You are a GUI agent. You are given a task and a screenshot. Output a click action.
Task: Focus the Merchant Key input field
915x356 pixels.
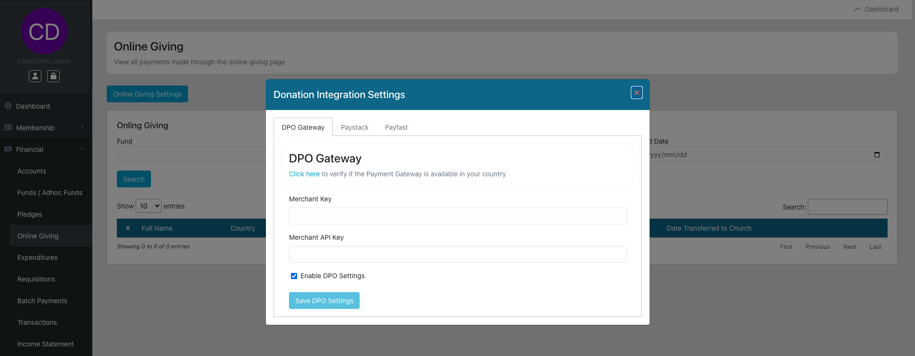[x=458, y=216]
